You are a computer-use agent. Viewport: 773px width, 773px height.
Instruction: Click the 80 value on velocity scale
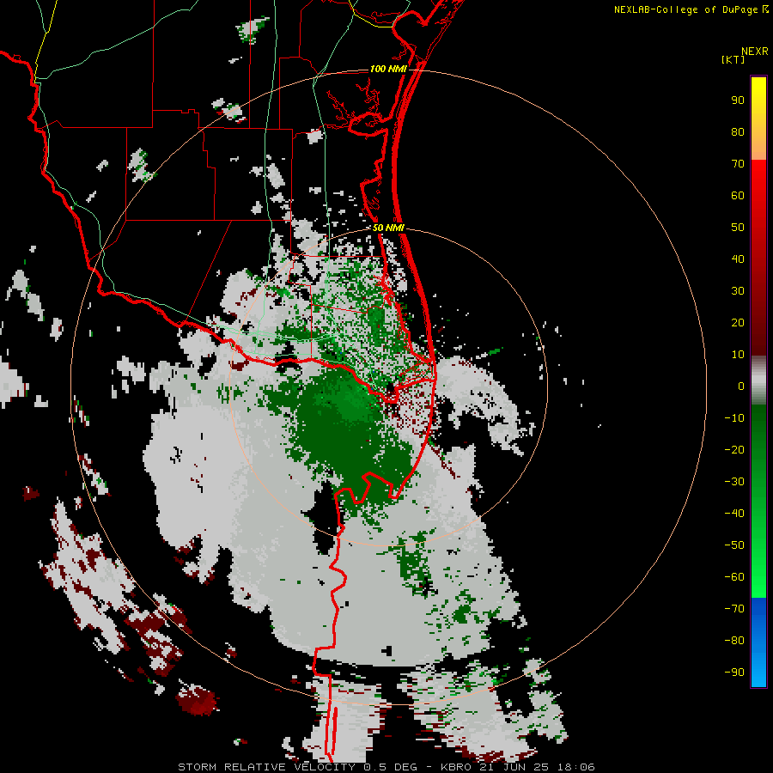pos(738,131)
